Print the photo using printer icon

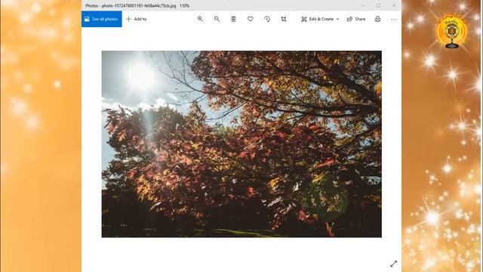coord(377,19)
